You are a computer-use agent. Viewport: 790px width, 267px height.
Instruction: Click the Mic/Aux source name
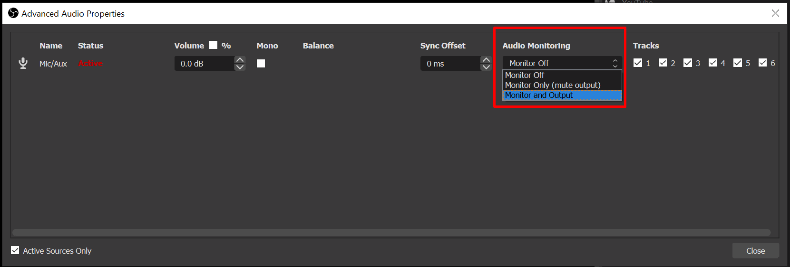tap(53, 64)
